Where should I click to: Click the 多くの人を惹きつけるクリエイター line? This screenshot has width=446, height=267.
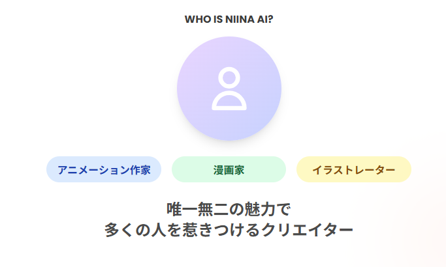coord(229,230)
